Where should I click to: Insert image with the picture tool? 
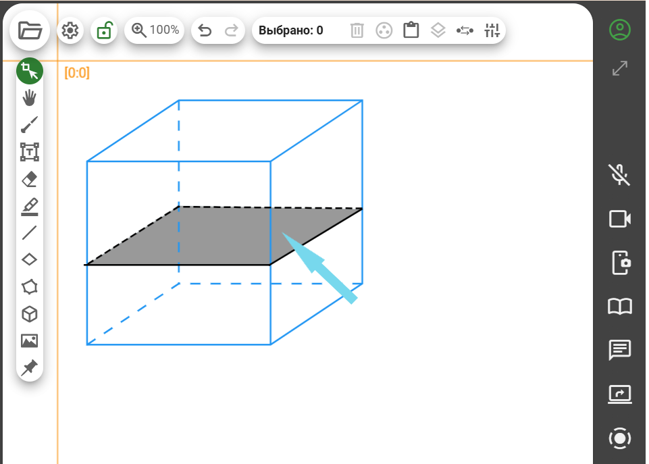30,341
